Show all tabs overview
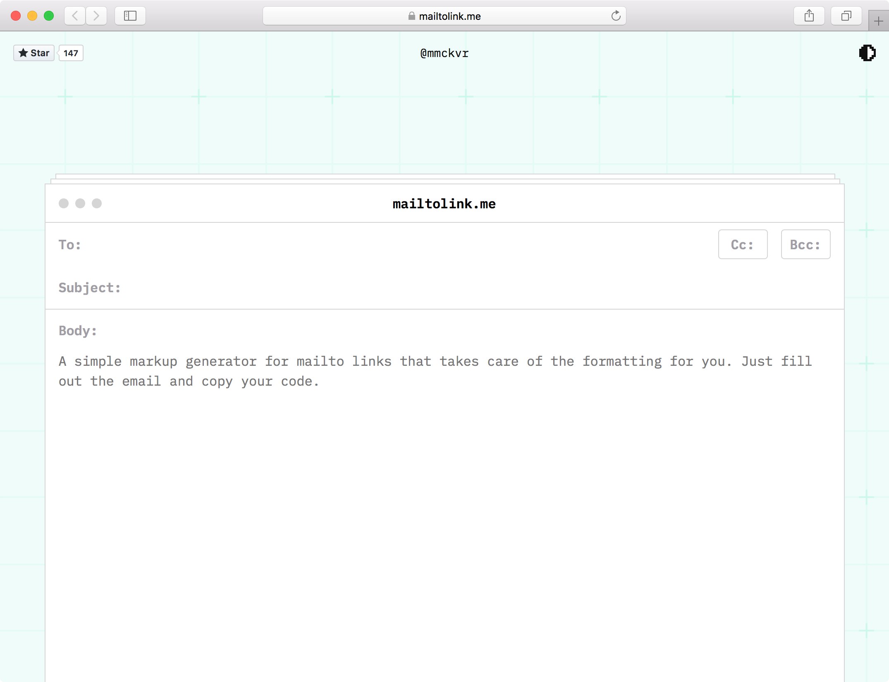Screen dimensions: 889x682 click(x=846, y=16)
